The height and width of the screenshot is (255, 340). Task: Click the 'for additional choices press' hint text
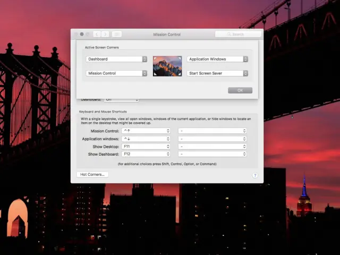tap(167, 164)
